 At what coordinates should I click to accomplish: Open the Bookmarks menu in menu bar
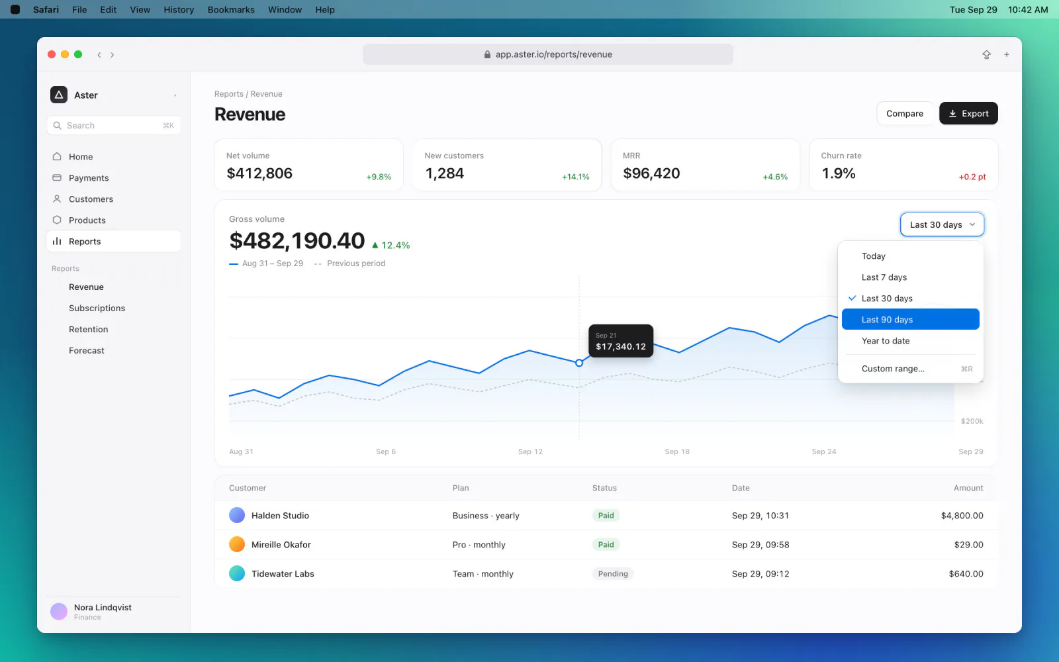231,9
